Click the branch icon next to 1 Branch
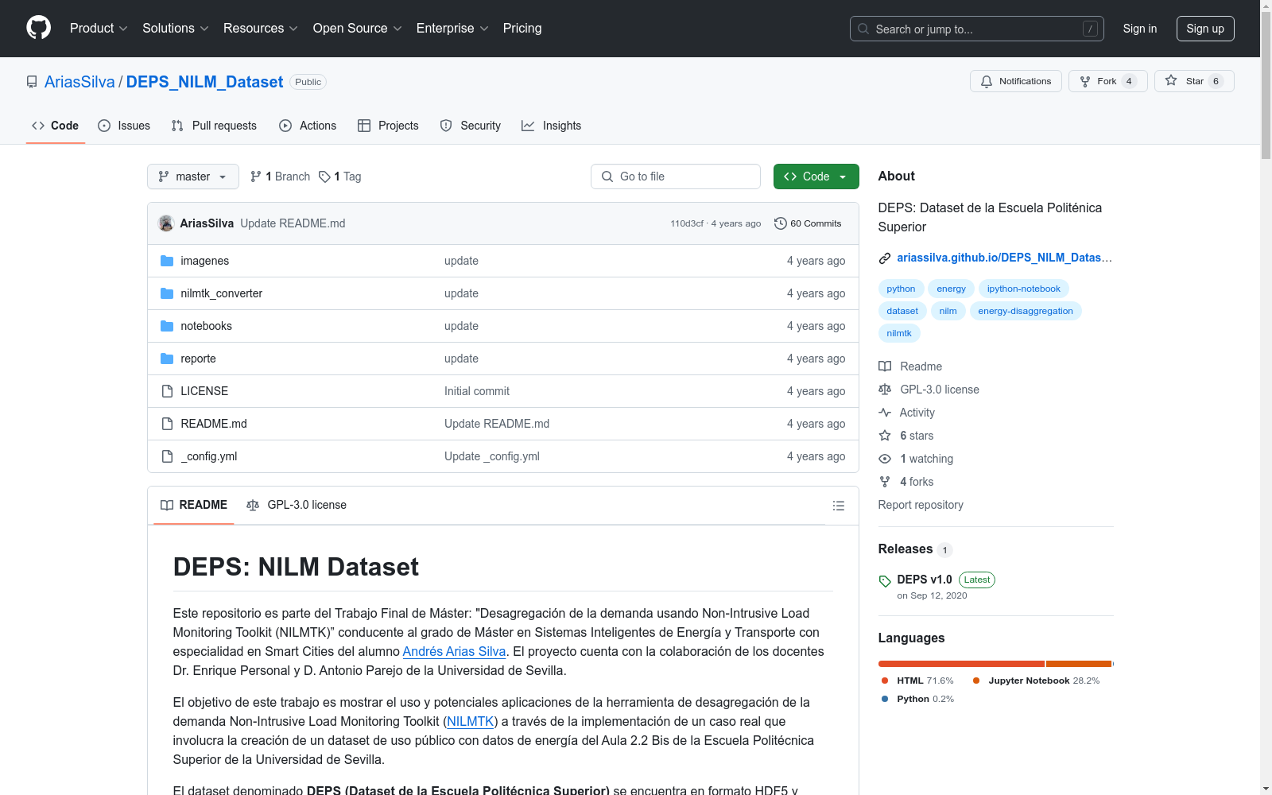 coord(256,176)
